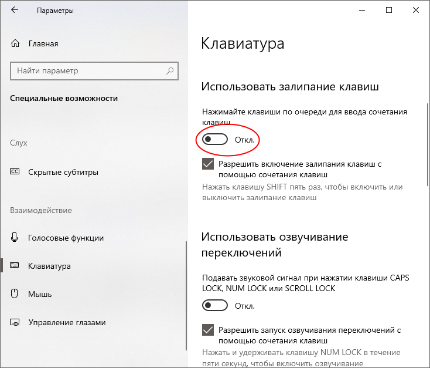Screen dimensions: 430x368
Task: Click the Слух group heading
Action: click(x=19, y=143)
